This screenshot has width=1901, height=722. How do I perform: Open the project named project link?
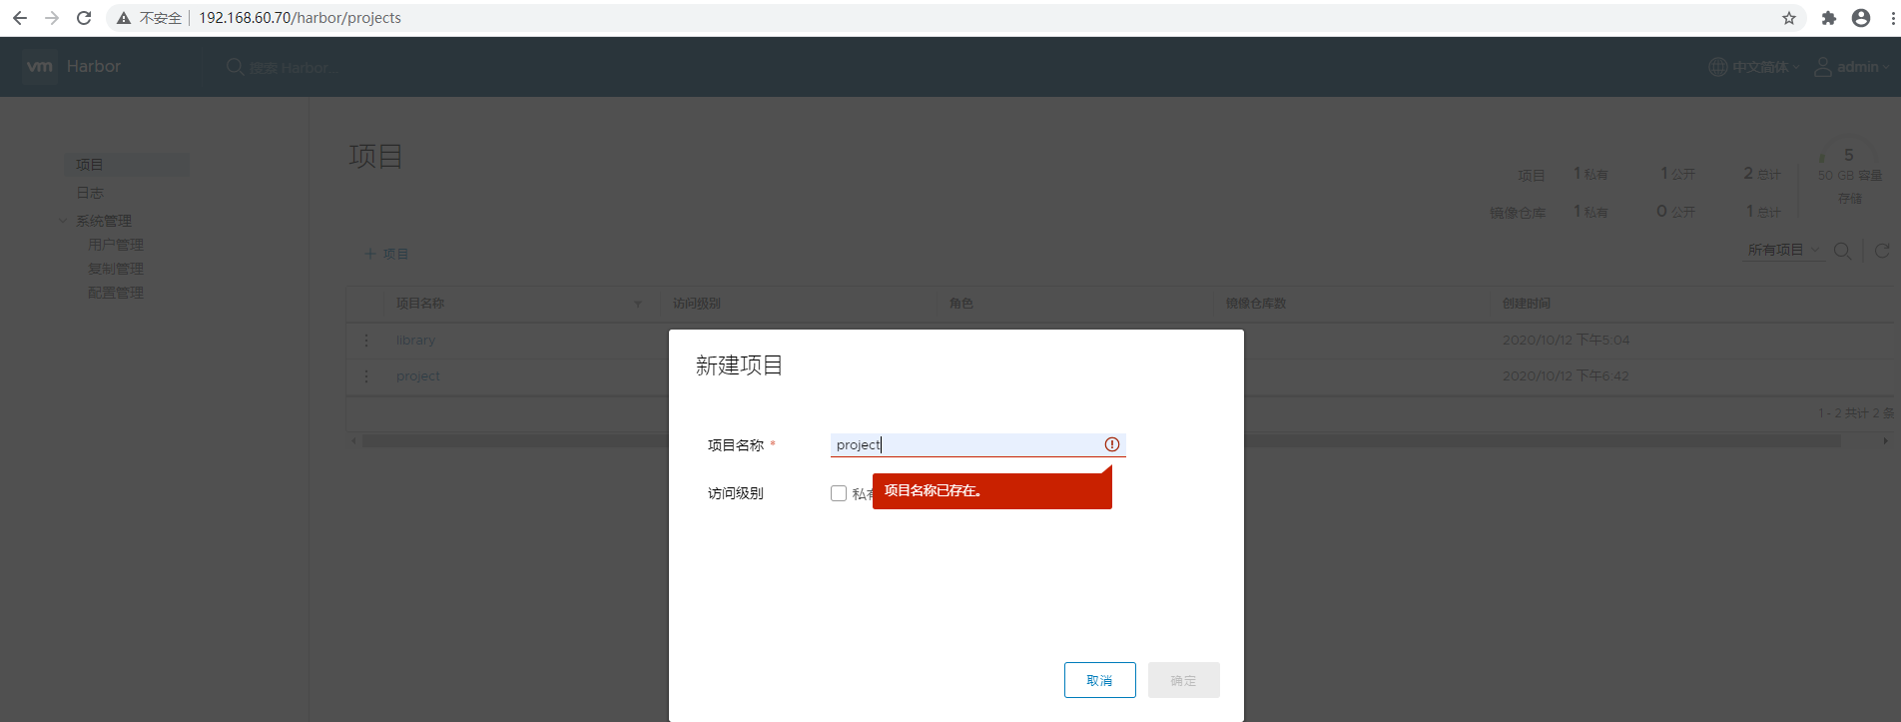point(417,376)
